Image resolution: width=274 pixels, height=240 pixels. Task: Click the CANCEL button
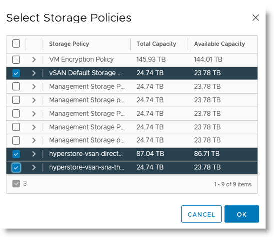(x=201, y=214)
